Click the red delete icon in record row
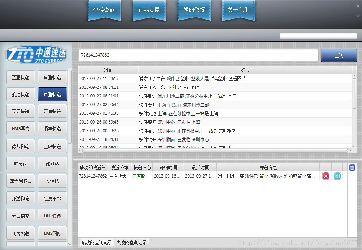362x250 pixels. pos(326,176)
